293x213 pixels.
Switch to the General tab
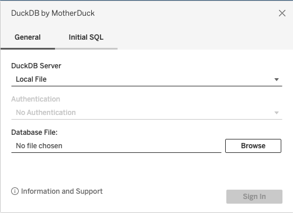pyautogui.click(x=27, y=37)
